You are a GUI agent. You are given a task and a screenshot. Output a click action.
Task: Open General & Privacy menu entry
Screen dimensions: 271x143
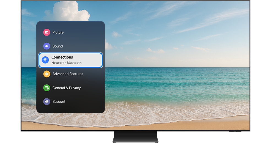[x=67, y=88]
